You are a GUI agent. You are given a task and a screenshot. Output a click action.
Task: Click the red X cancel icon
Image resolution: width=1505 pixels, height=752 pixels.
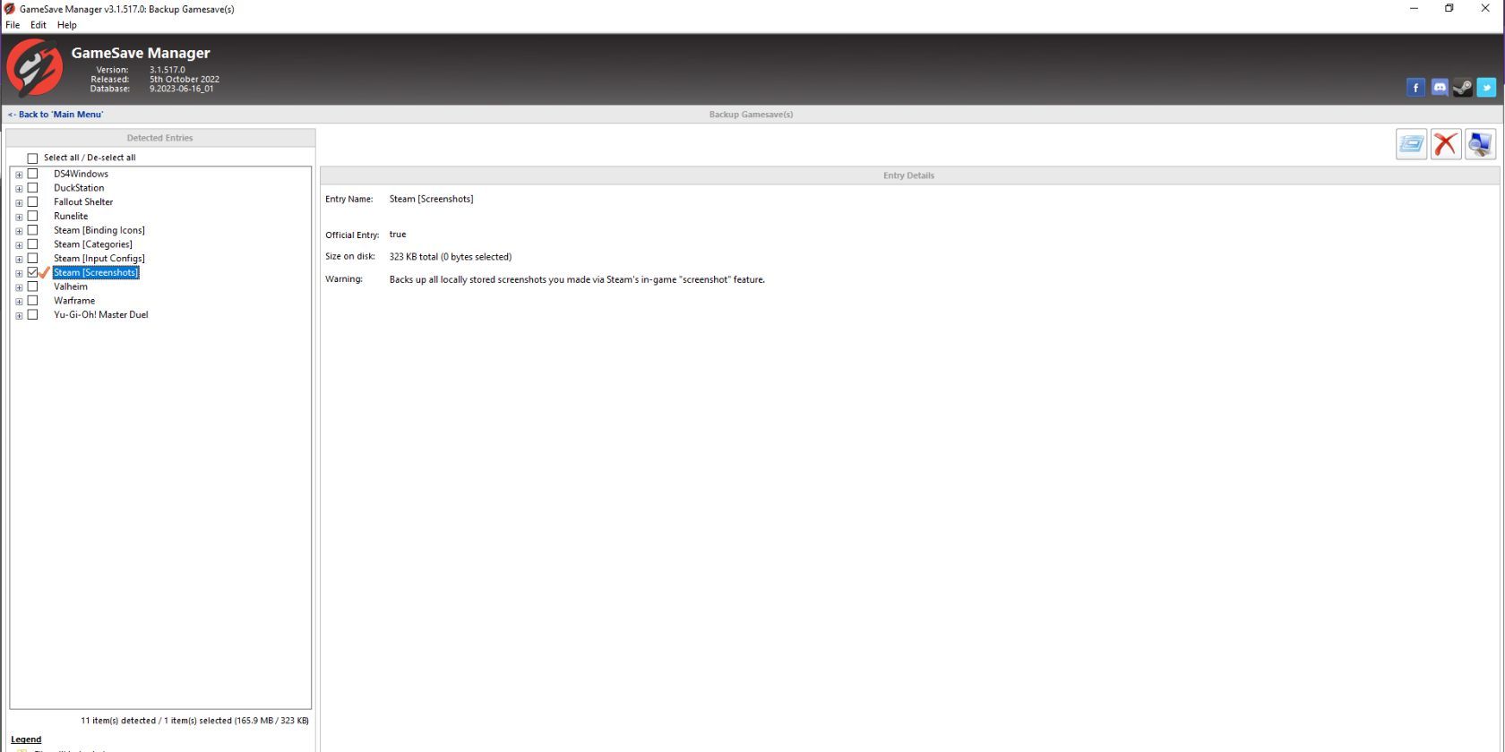coord(1446,144)
